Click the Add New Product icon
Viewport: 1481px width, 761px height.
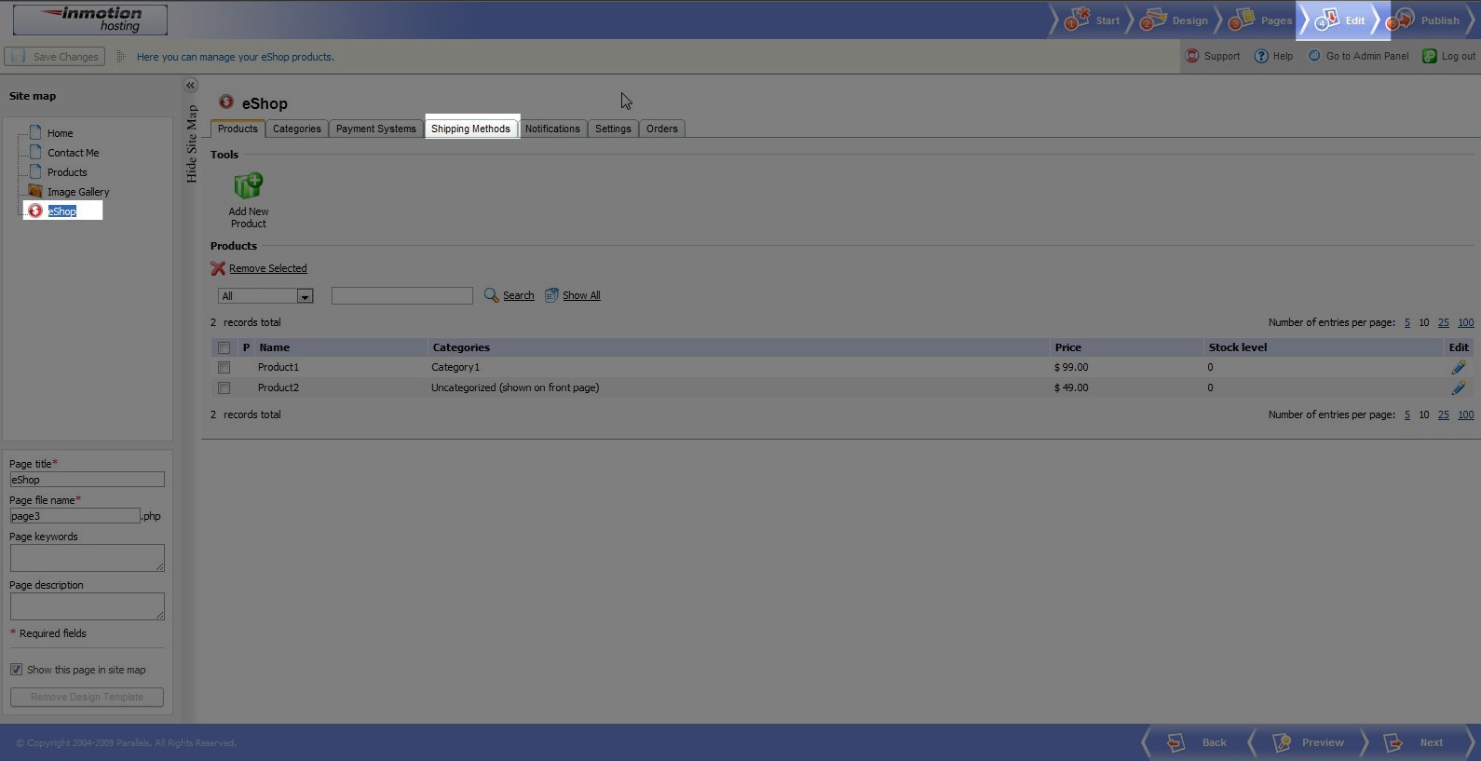coord(249,186)
